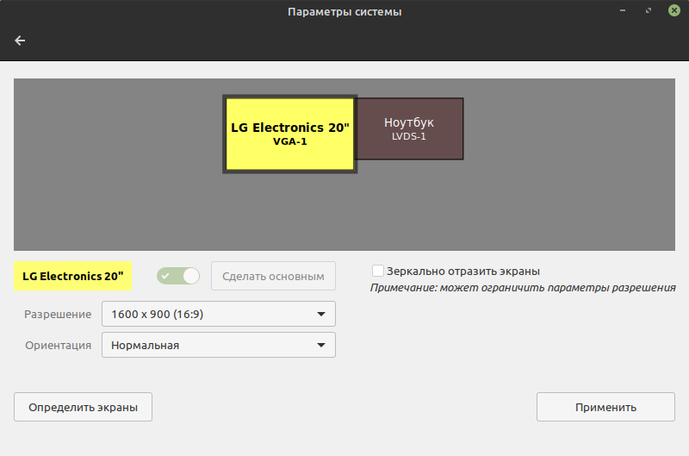The width and height of the screenshot is (689, 456).
Task: Close the Параметры системы window
Action: (x=674, y=10)
